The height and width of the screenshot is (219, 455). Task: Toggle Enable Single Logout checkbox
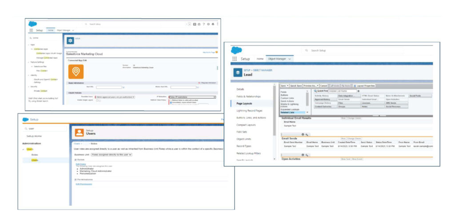coord(97,100)
